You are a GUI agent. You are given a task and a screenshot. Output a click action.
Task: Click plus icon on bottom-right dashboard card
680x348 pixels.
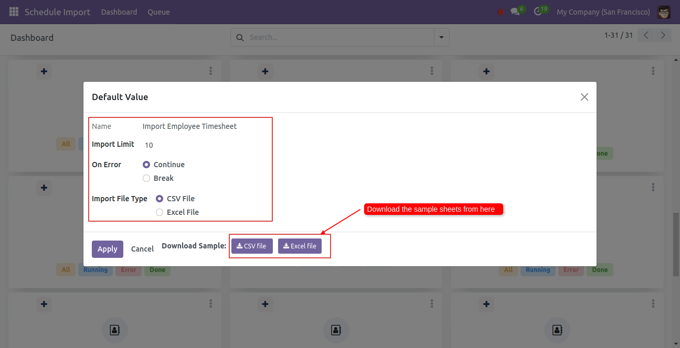[x=486, y=304]
